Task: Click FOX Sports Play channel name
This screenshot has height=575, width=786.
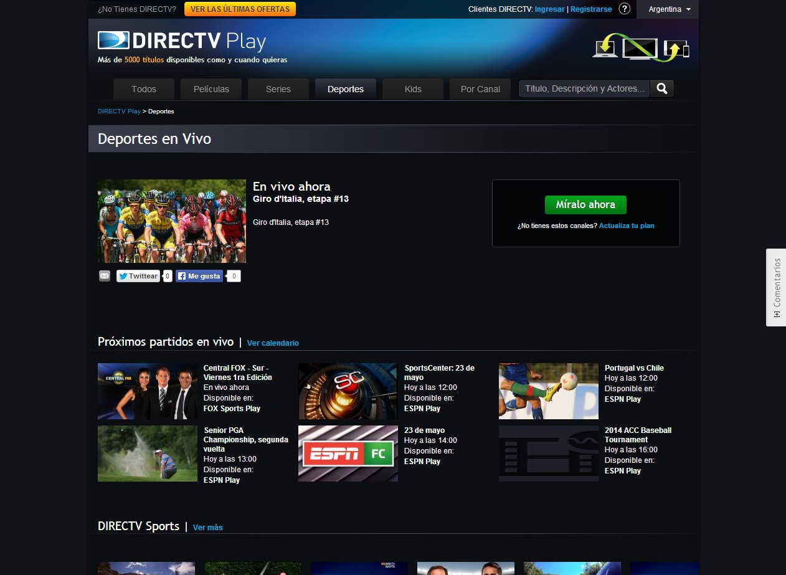Action: [232, 409]
